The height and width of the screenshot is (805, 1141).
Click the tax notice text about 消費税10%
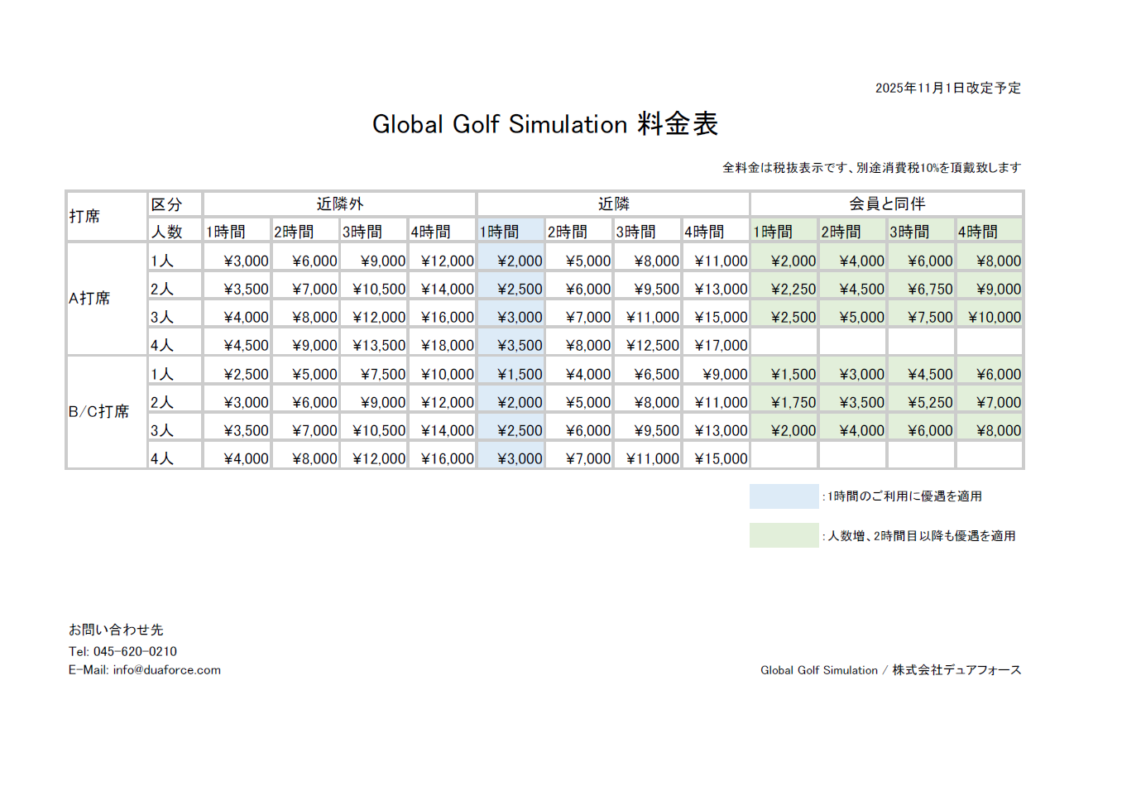(871, 168)
